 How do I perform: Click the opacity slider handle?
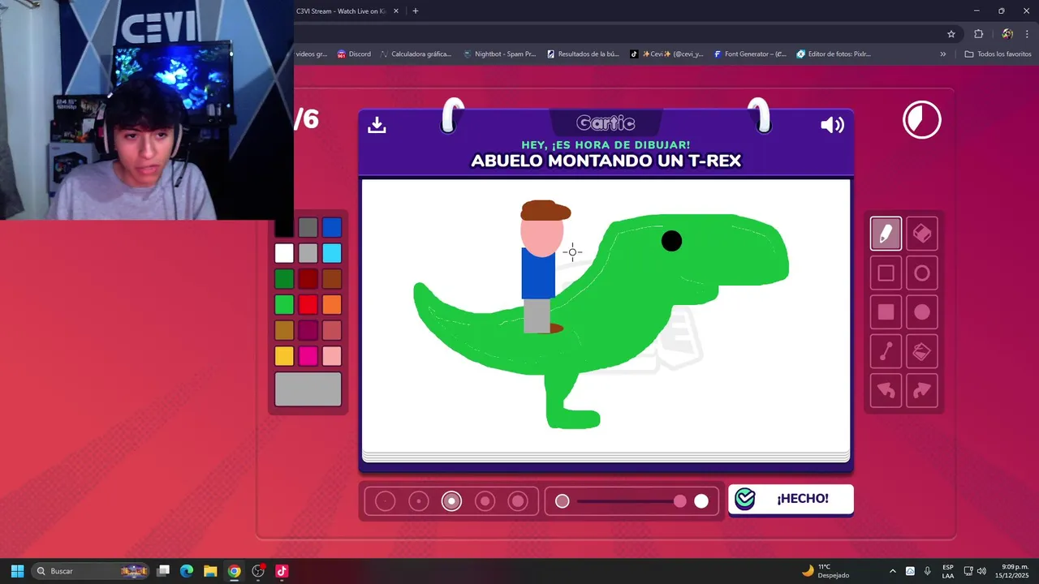click(680, 501)
